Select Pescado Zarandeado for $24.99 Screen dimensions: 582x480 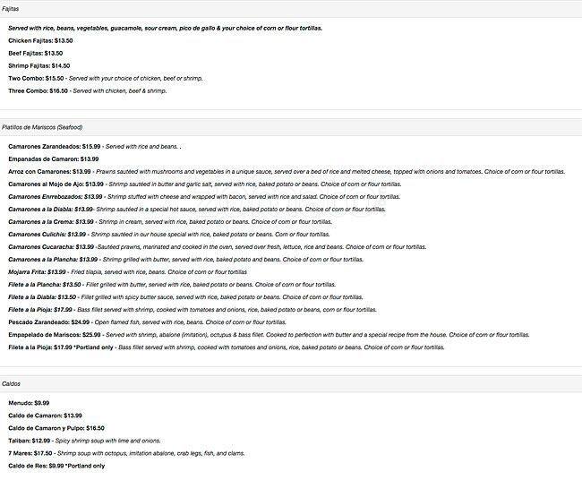point(48,321)
